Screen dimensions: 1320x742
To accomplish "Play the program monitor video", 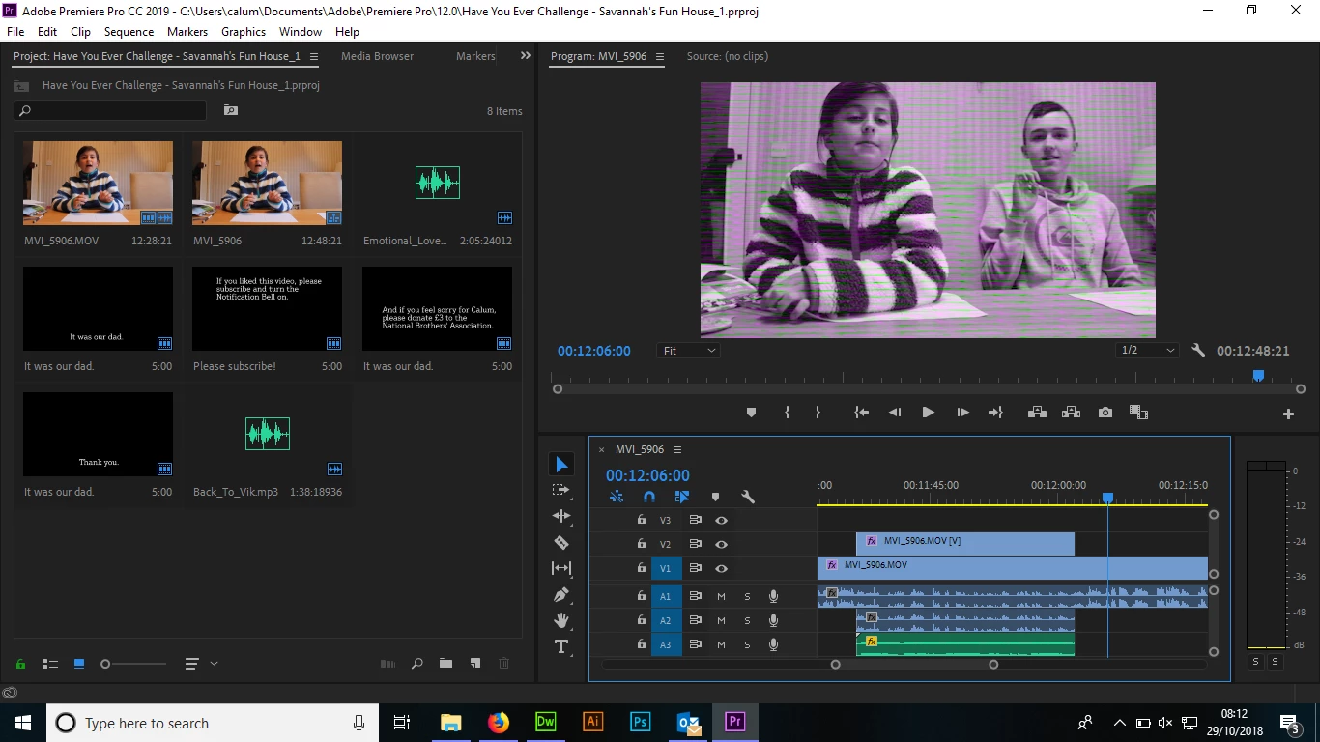I will tap(928, 413).
